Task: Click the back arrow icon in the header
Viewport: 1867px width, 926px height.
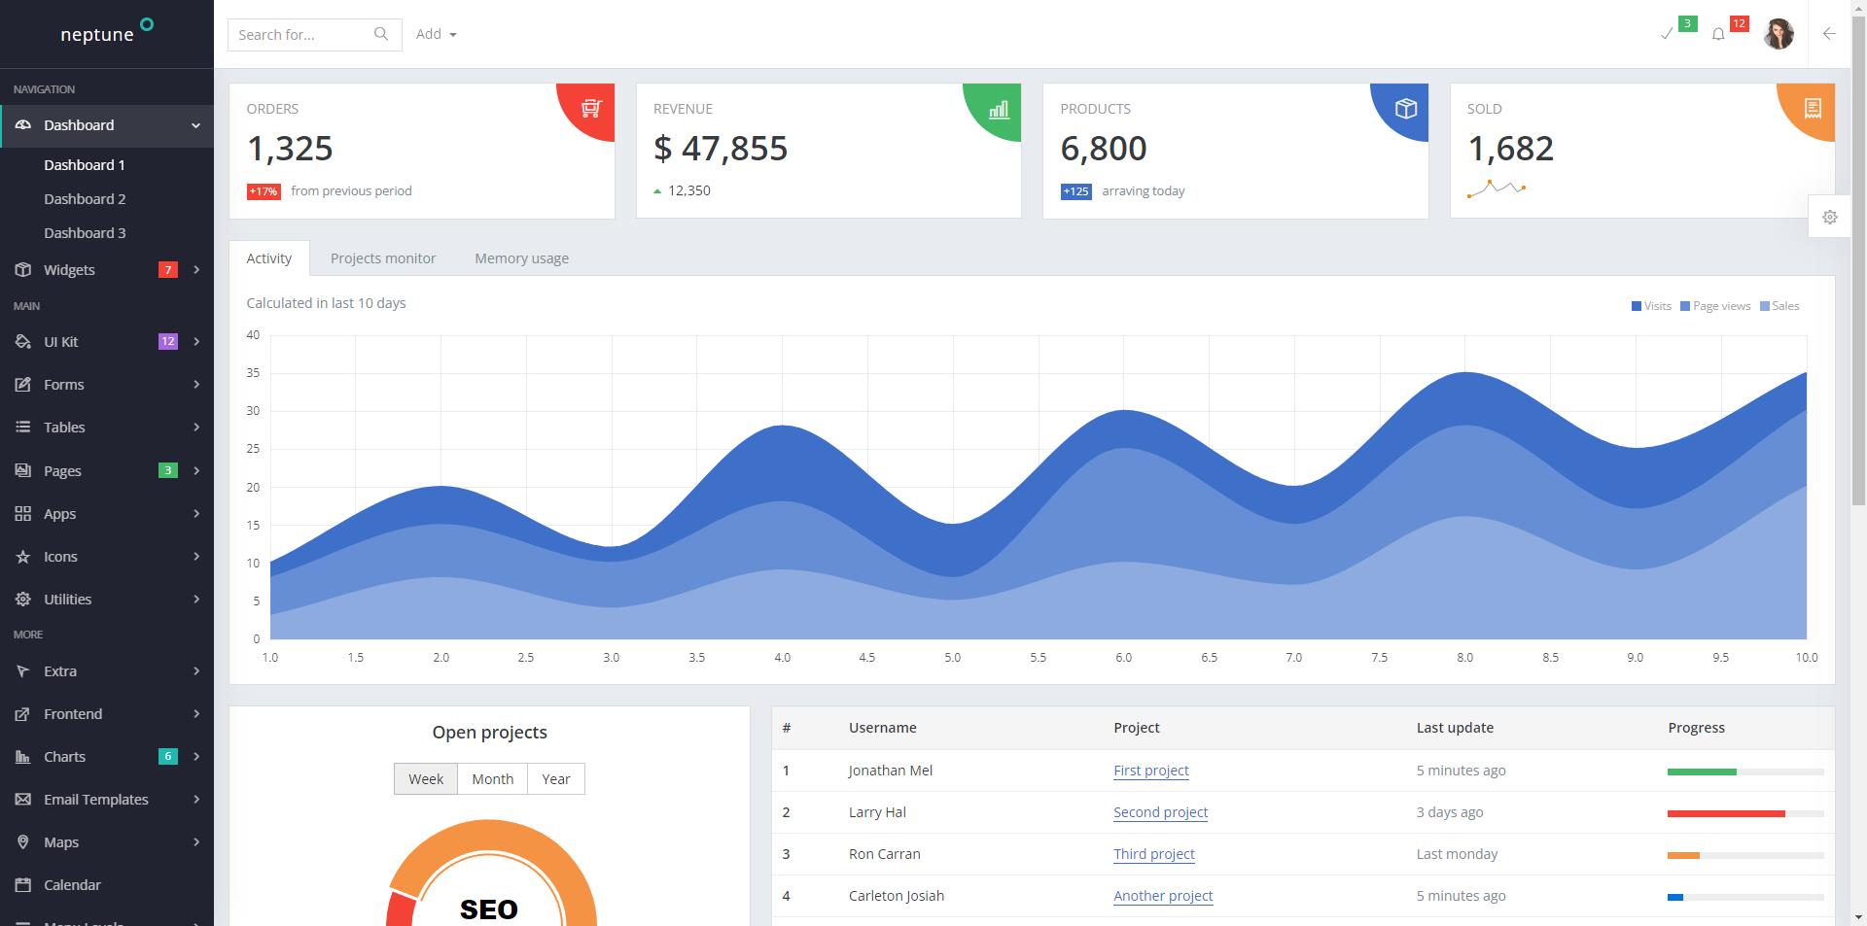Action: click(1829, 34)
